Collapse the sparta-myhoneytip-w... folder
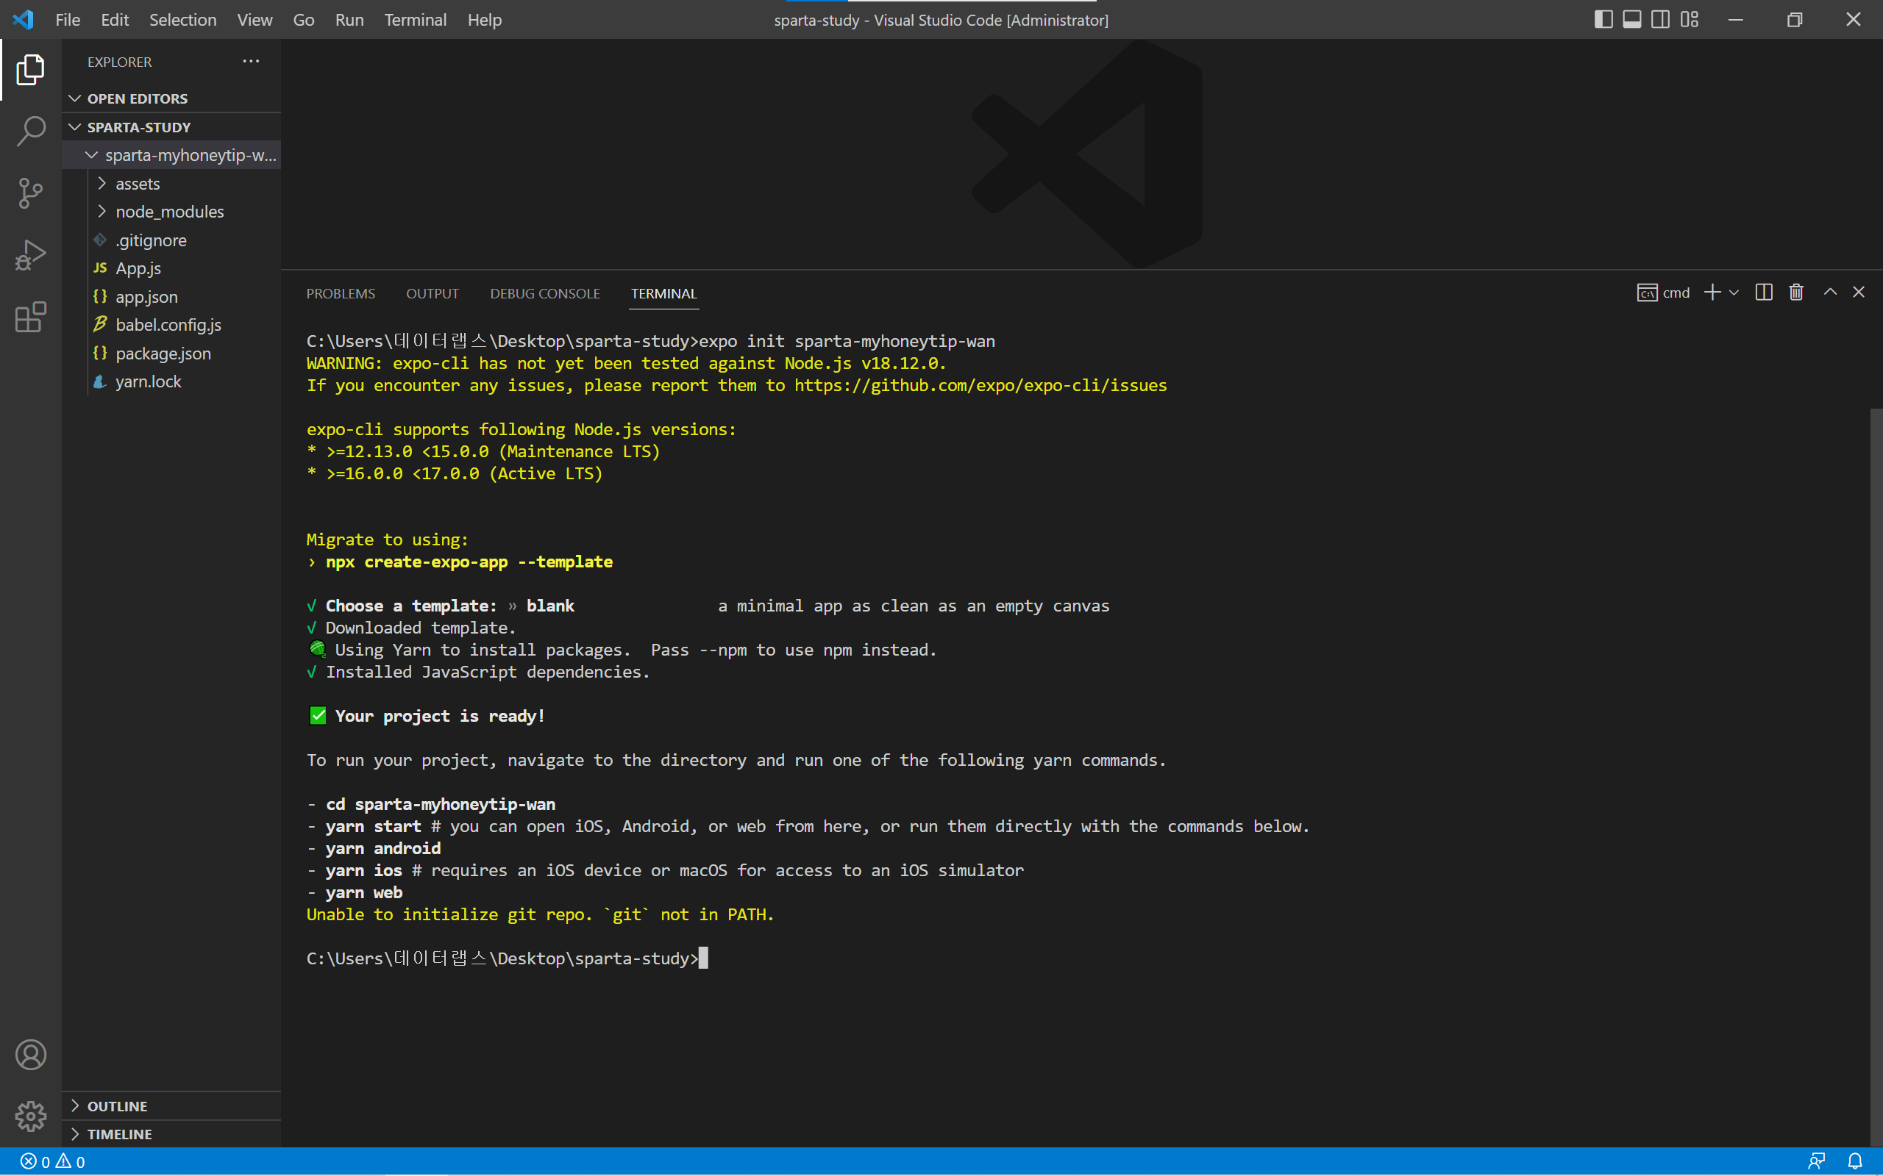The width and height of the screenshot is (1883, 1176). 171,155
